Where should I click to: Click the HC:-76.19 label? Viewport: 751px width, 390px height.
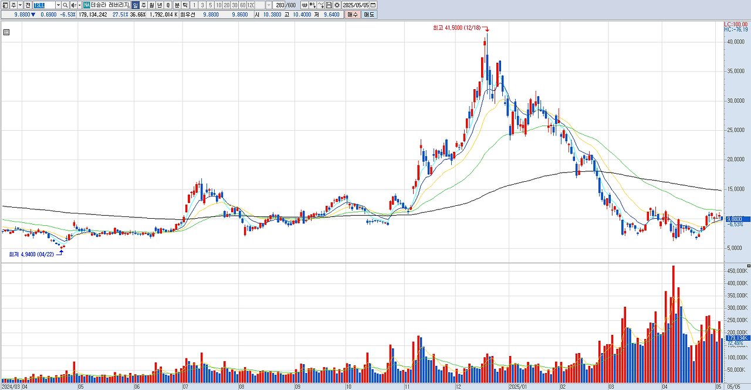[x=736, y=29]
